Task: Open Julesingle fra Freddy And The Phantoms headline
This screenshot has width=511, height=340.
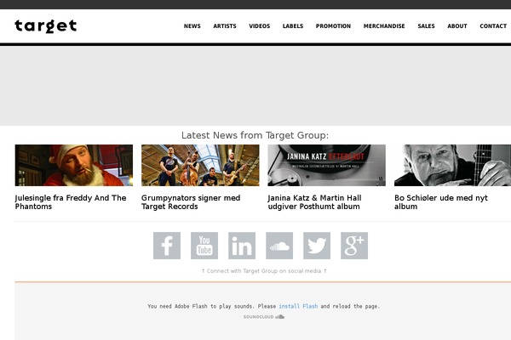Action: tap(71, 202)
